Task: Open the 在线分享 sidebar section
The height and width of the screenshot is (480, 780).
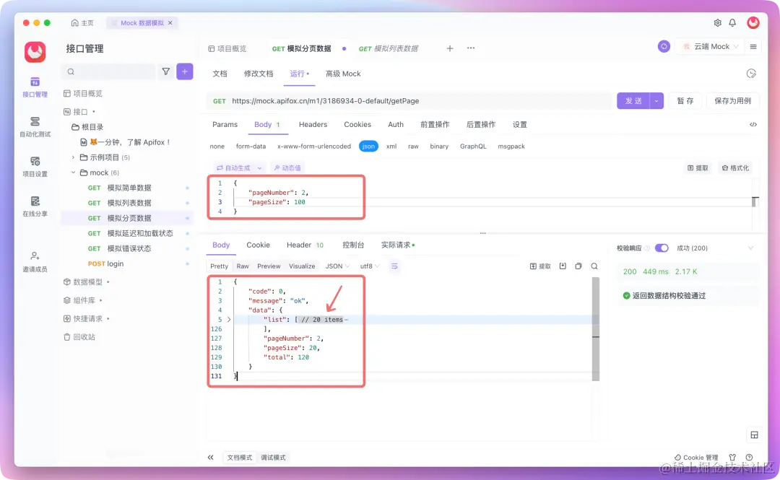Action: pos(35,206)
